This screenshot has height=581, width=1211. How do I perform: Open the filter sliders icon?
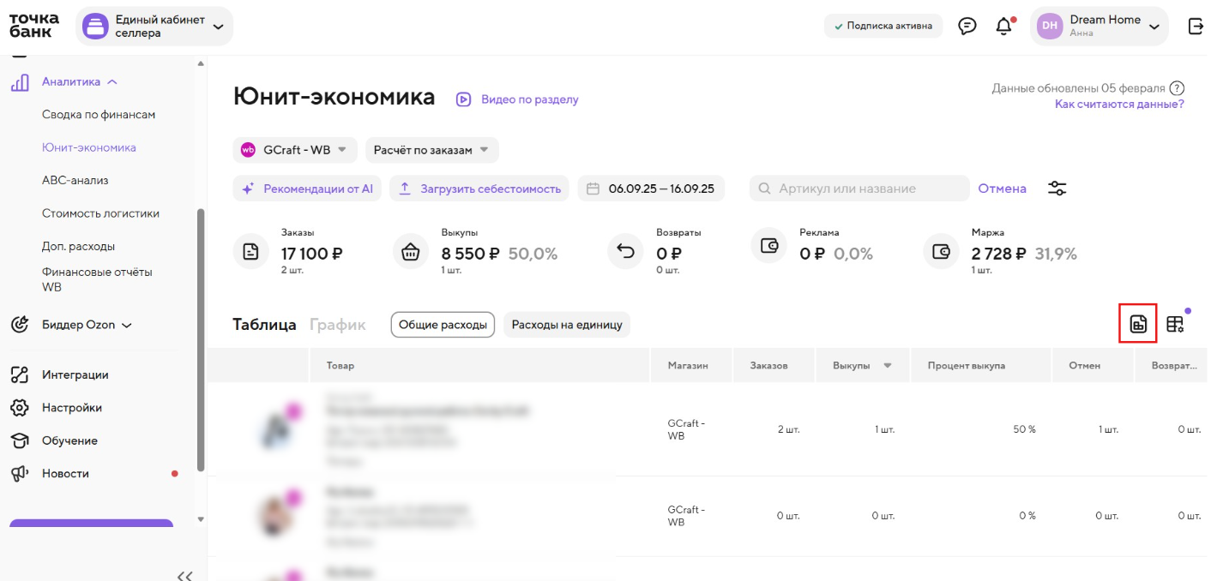click(1057, 189)
